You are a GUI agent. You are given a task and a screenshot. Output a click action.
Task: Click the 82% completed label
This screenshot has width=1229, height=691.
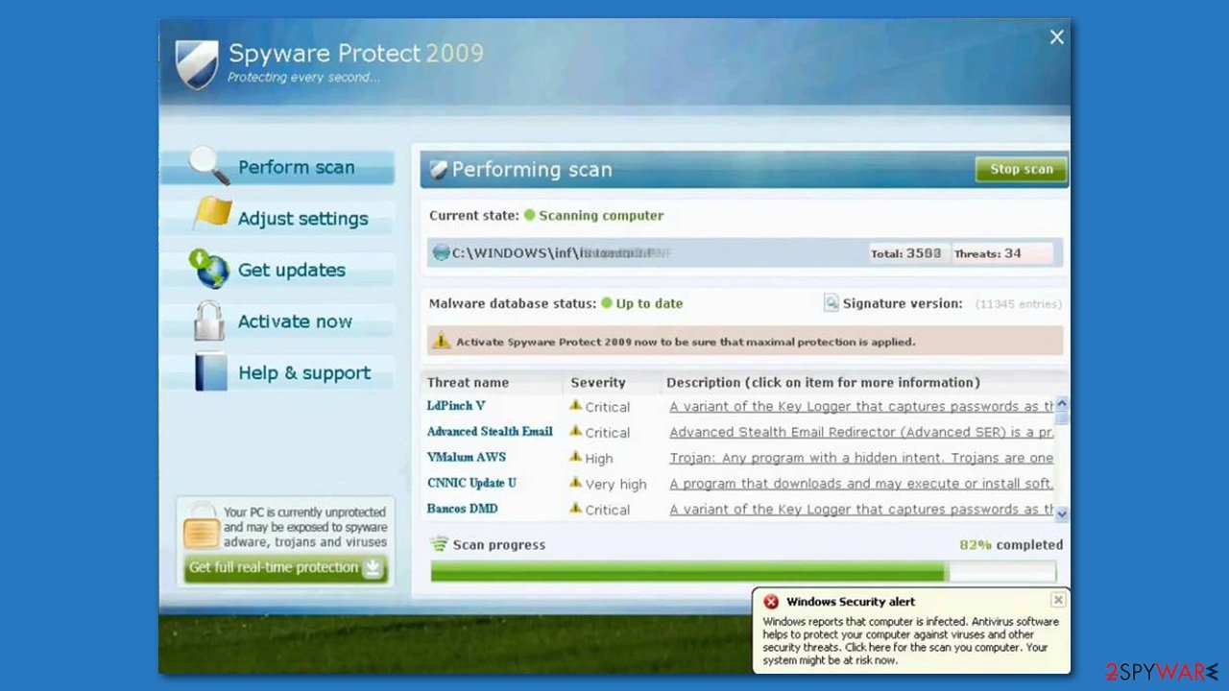click(x=1011, y=544)
